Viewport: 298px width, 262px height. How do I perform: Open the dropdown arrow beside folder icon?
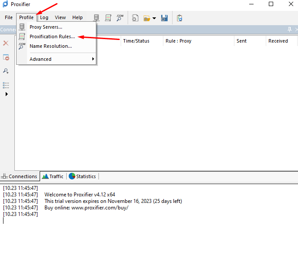pyautogui.click(x=154, y=18)
